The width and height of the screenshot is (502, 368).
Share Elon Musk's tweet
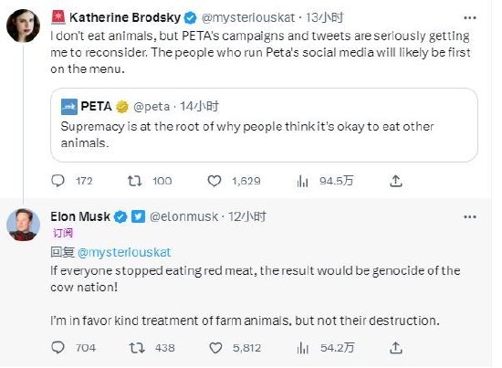396,348
